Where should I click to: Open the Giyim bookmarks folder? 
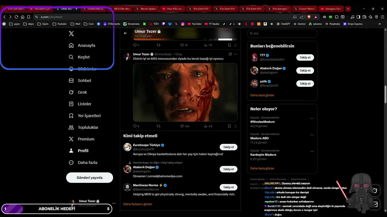43,24
